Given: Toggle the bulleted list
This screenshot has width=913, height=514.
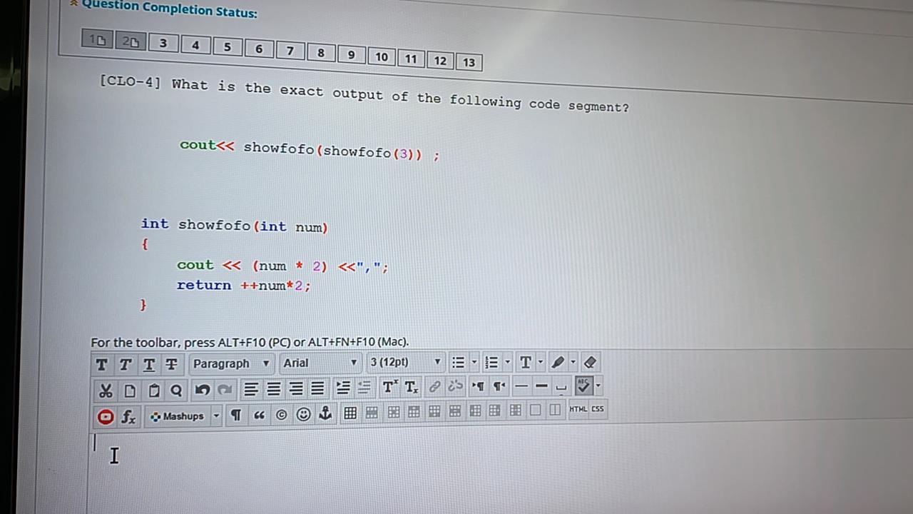Looking at the screenshot, I should tap(457, 362).
